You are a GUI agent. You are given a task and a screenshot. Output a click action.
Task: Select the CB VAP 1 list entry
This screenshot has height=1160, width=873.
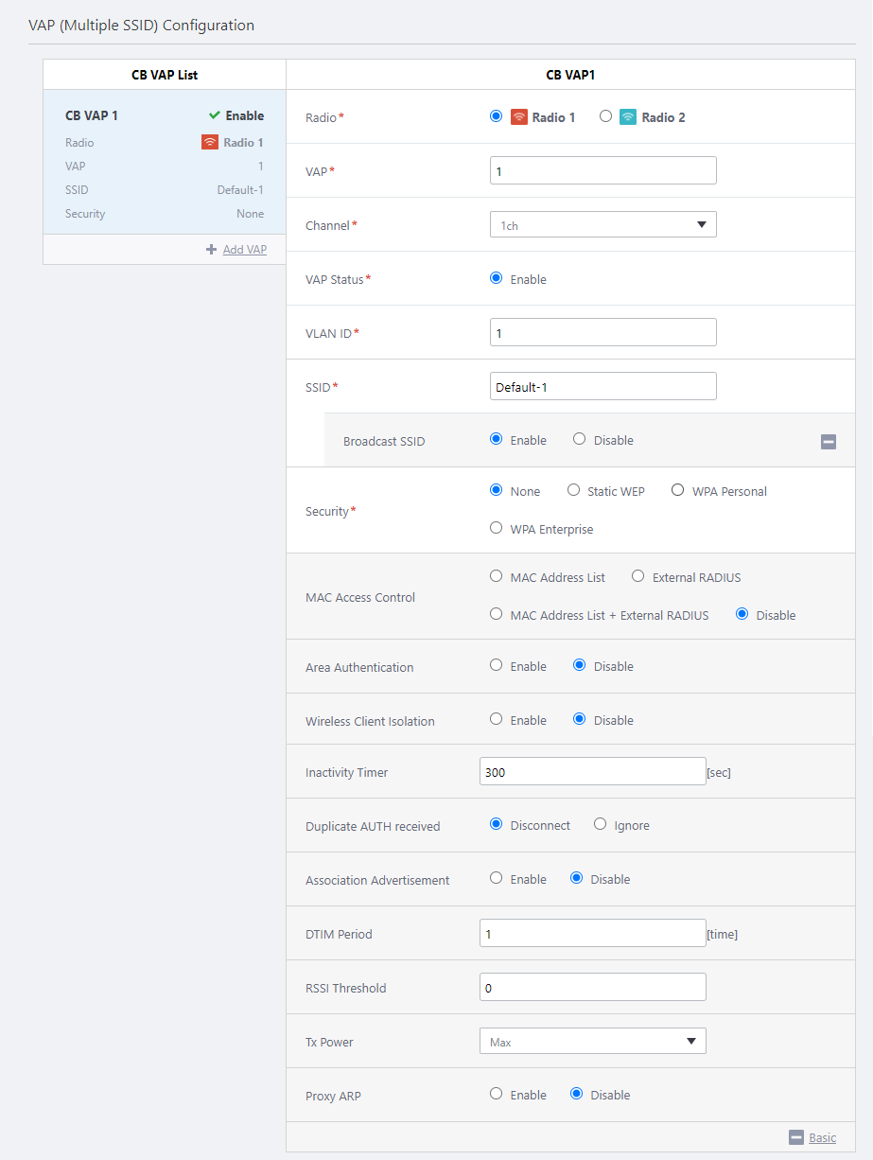click(x=165, y=163)
